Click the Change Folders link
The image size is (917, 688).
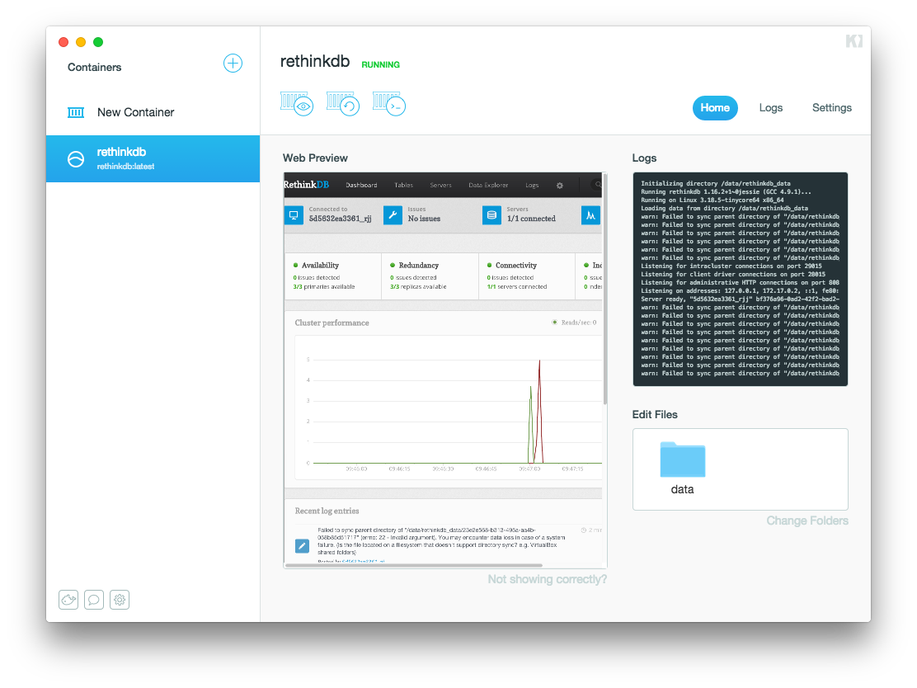pyautogui.click(x=807, y=521)
